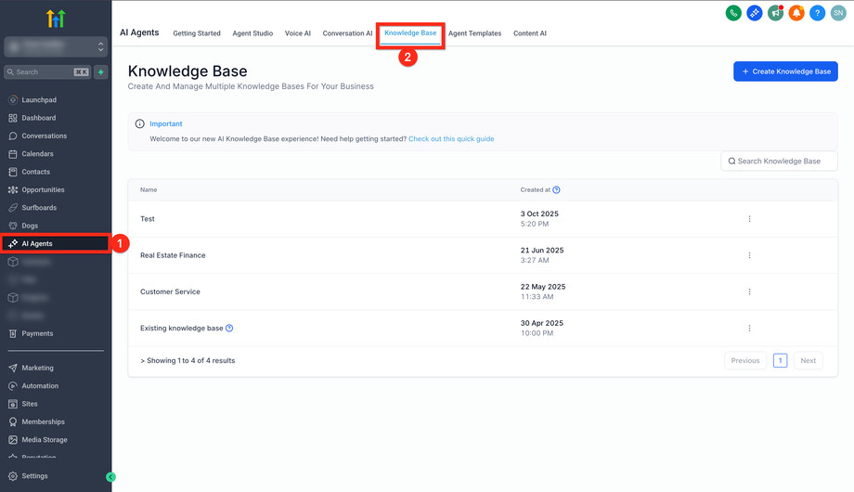Open the 'Check out this quick guide' link
This screenshot has height=492, width=854.
(x=451, y=139)
